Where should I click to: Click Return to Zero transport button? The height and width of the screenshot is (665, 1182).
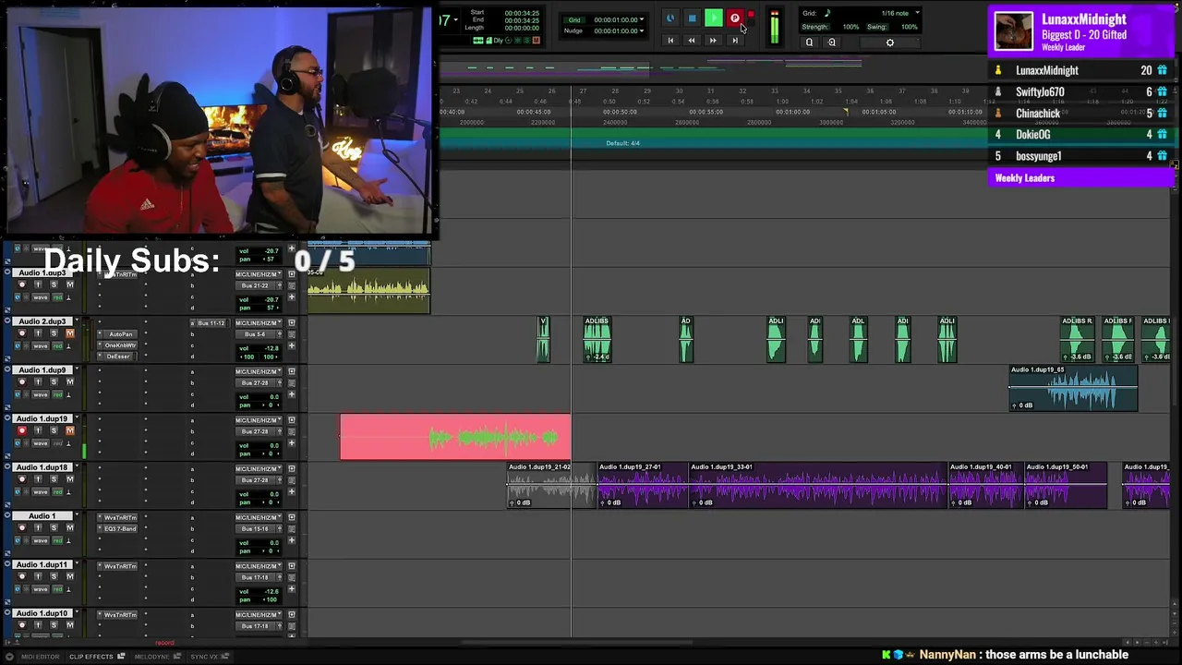pos(670,41)
